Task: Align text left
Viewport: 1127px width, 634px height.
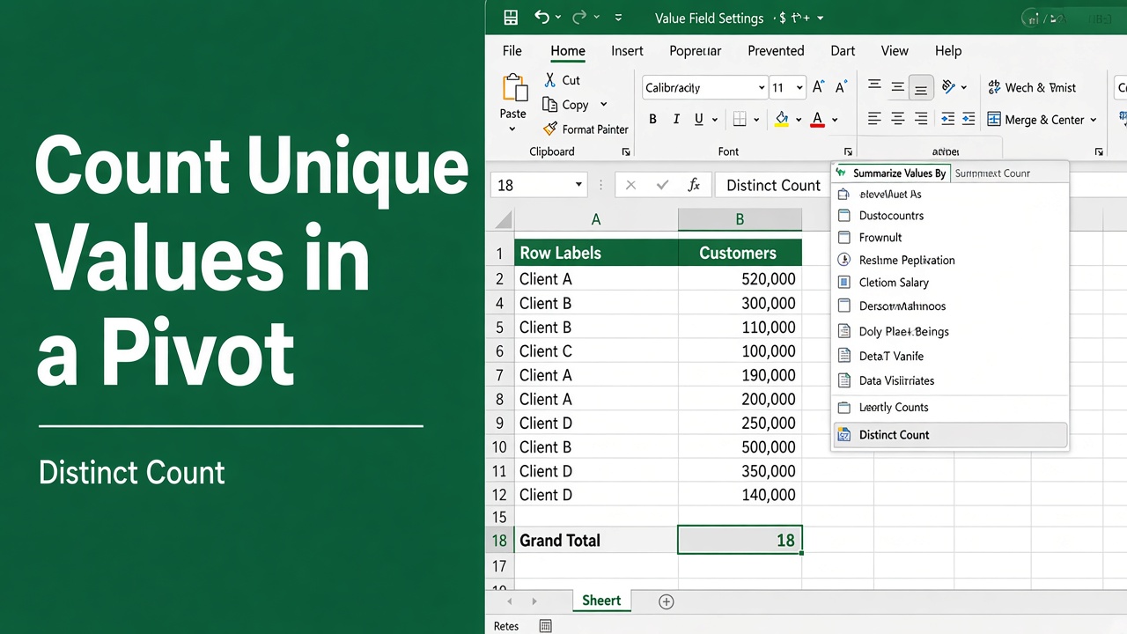Action: [874, 119]
